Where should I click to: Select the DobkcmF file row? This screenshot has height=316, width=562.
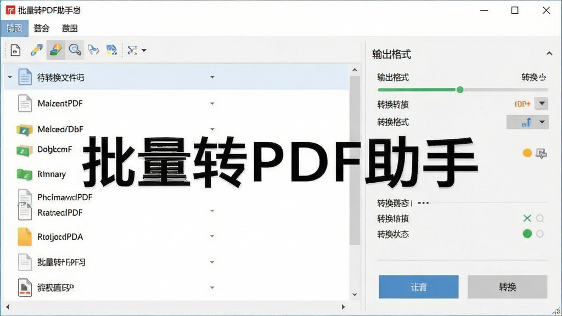[176, 150]
